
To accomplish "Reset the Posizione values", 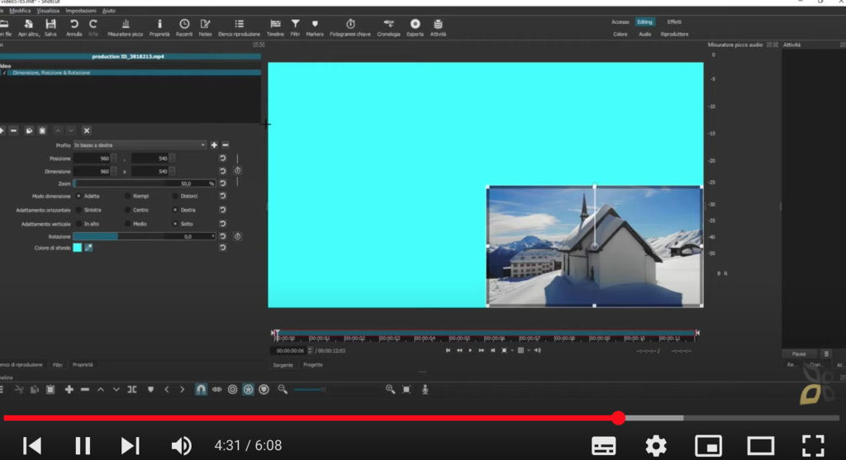I will (222, 158).
